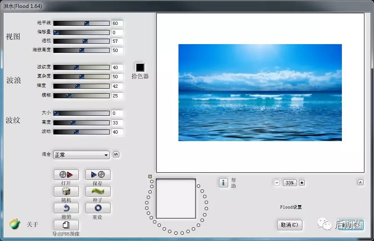This screenshot has height=241, width=374.
Task: Click the 打开 (Open) preset icon button
Action: tap(66, 174)
